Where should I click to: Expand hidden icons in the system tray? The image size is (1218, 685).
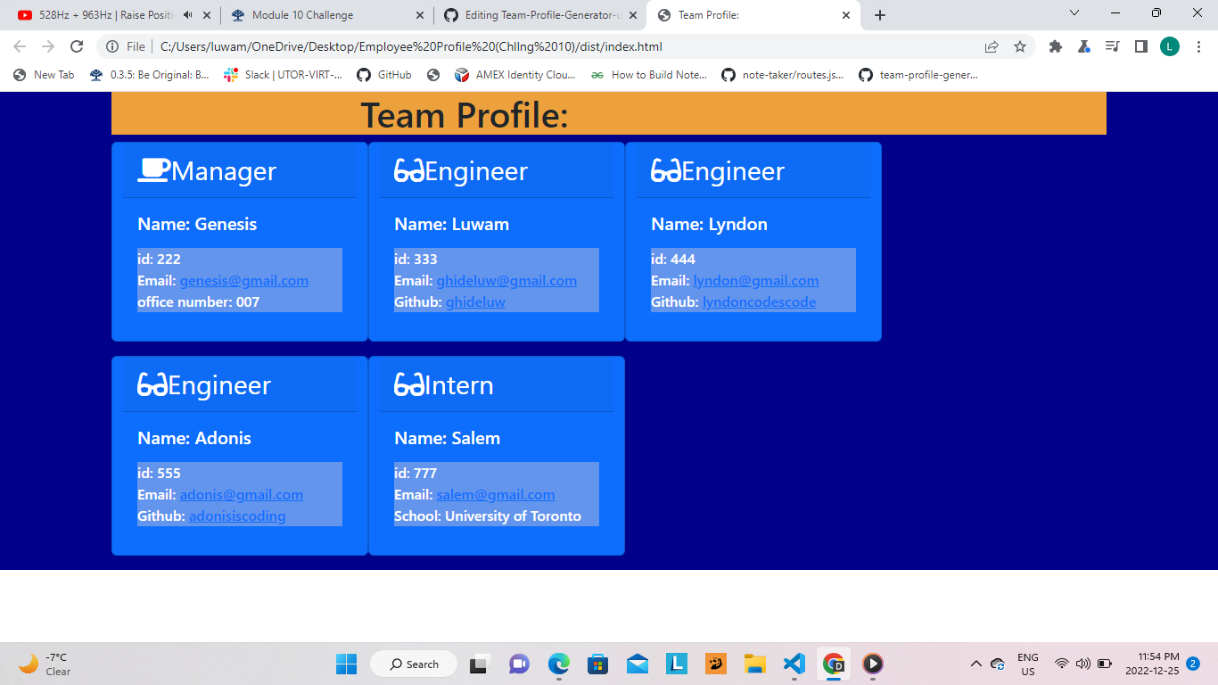975,664
